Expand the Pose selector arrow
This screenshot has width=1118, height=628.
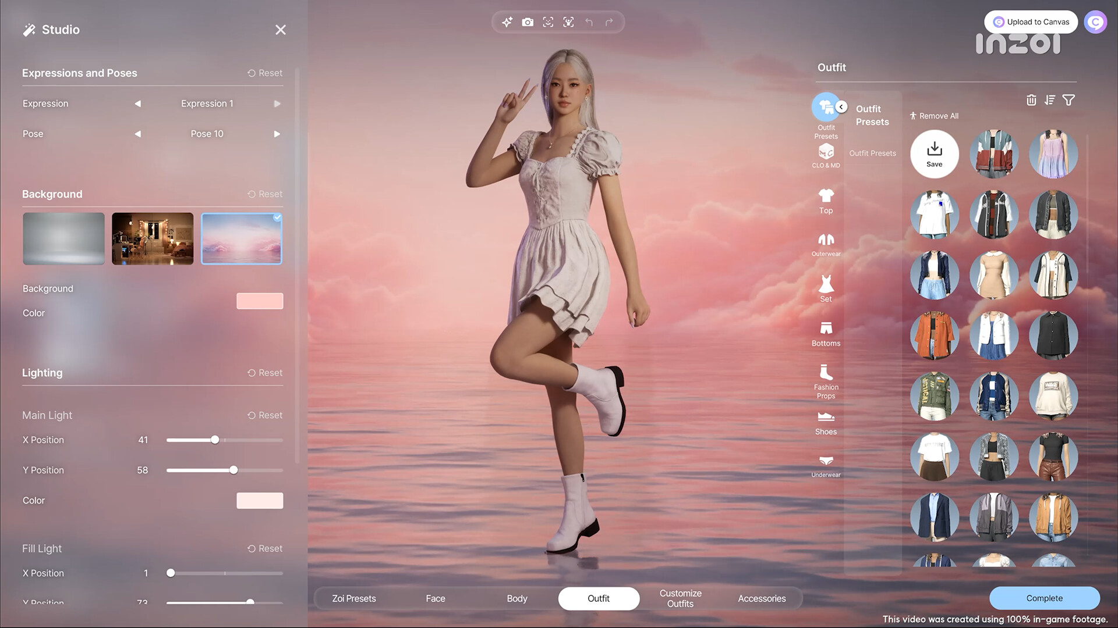(x=277, y=133)
